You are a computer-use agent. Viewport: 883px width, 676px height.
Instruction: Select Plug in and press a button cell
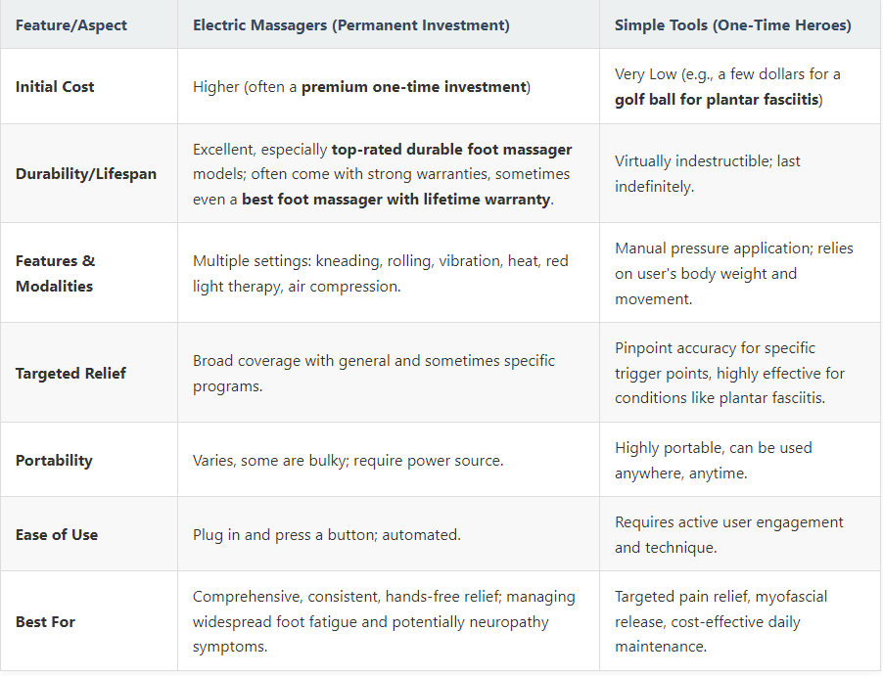coord(327,535)
